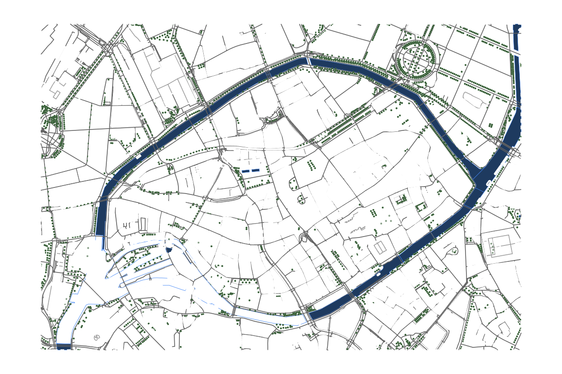Select the small knot-shaped gray loop near bottom-left
Image resolution: width=562 pixels, height=374 pixels.
pos(97,337)
